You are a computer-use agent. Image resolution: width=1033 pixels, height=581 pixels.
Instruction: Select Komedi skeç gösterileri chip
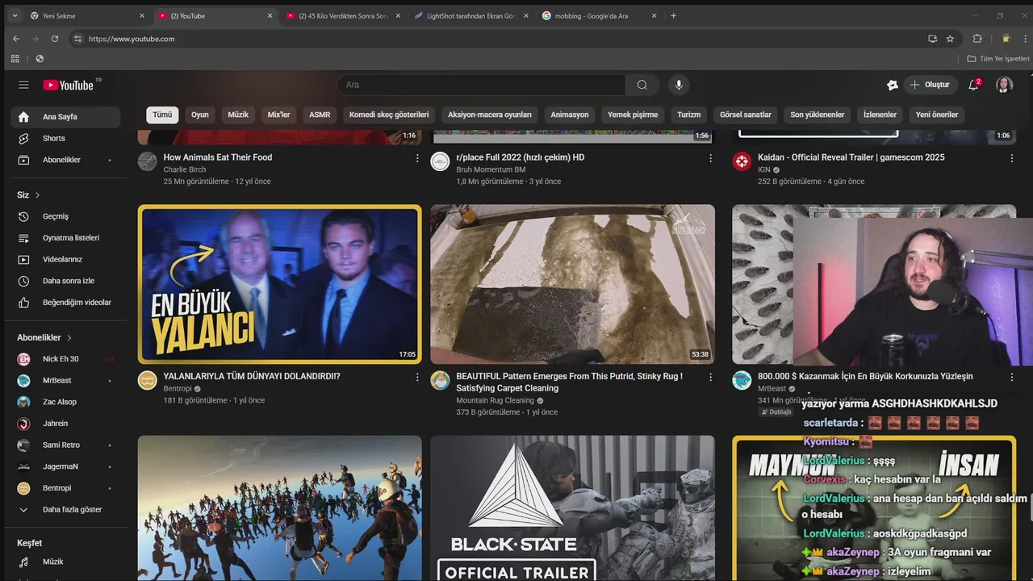coord(389,115)
